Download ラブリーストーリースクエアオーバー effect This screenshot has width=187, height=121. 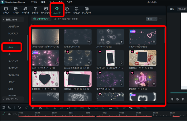point(122,63)
